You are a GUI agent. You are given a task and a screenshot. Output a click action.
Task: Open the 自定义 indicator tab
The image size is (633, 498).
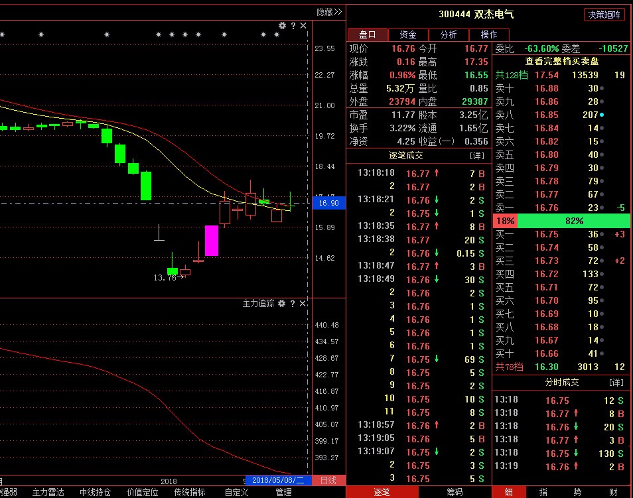[x=237, y=492]
